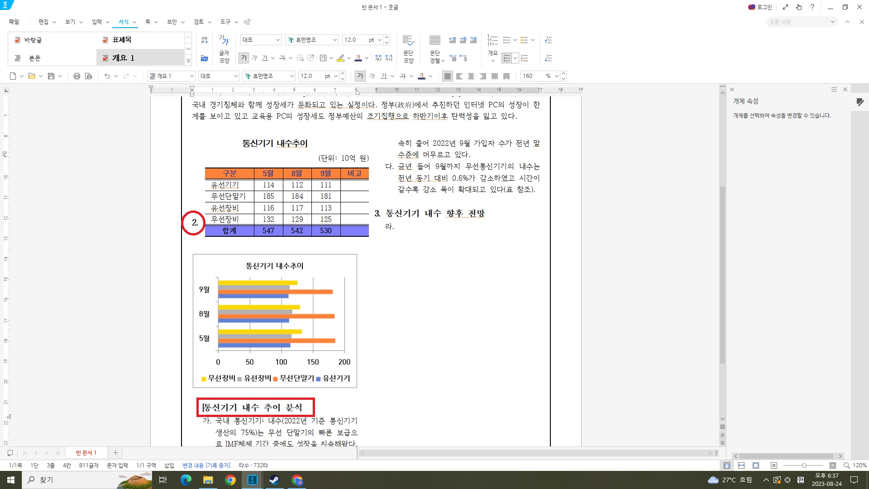Viewport: 869px width, 489px height.
Task: Expand the 휴먼명조 font dropdown in ribbon
Action: [335, 40]
